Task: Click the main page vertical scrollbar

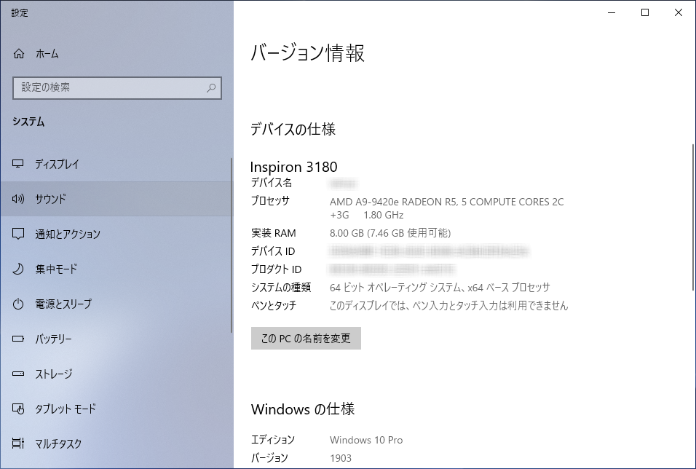Action: 693,218
